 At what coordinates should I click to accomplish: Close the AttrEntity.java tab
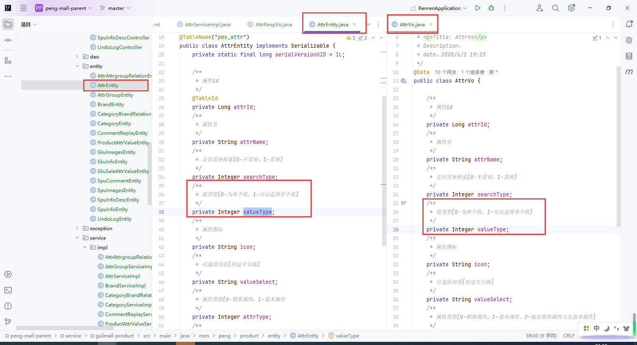pyautogui.click(x=354, y=24)
